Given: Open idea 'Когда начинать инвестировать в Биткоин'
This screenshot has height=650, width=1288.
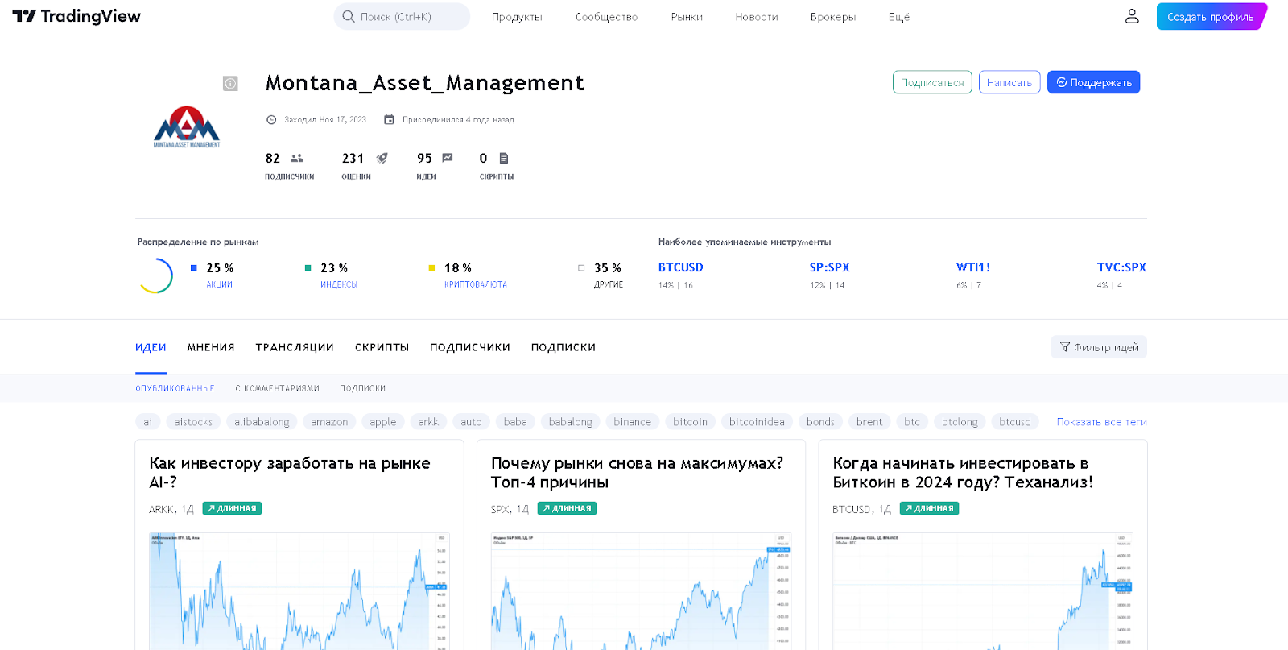Looking at the screenshot, I should (x=963, y=473).
